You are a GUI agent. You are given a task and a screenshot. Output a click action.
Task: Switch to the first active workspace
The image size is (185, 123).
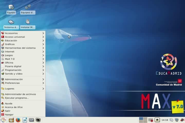pos(141,119)
